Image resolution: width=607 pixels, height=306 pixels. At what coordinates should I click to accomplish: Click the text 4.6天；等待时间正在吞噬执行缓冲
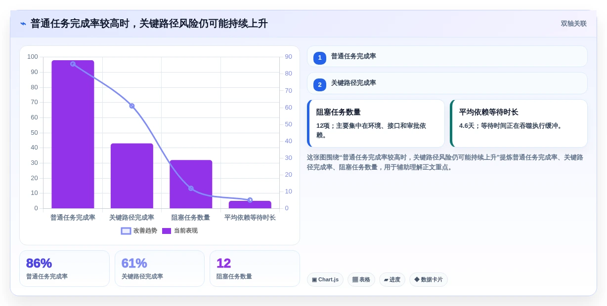point(511,126)
